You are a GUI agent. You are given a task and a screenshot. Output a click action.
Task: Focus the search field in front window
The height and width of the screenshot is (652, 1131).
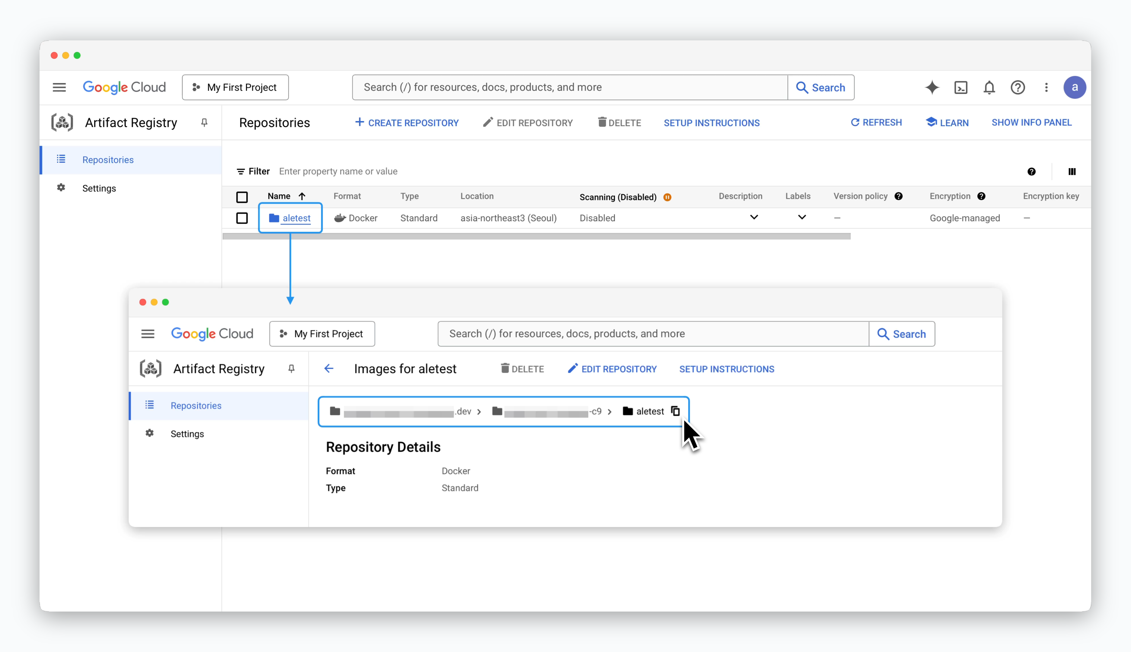point(653,334)
